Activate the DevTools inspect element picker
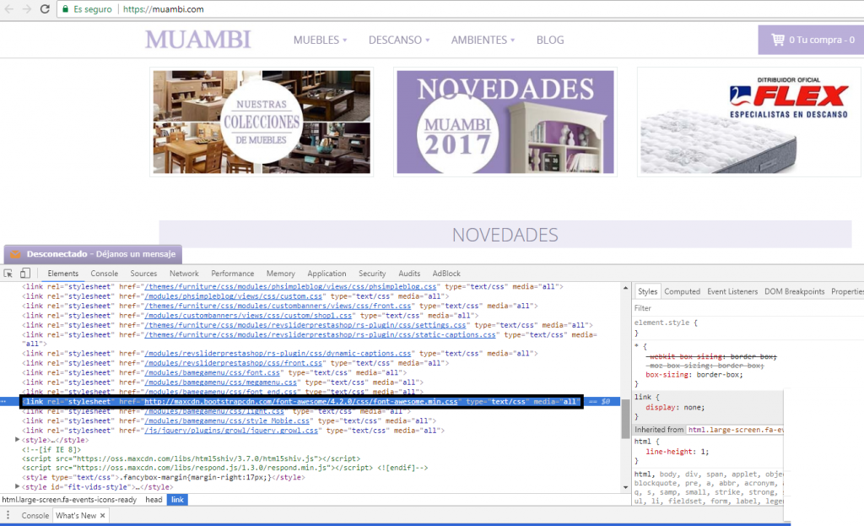Image resolution: width=864 pixels, height=526 pixels. (x=8, y=274)
